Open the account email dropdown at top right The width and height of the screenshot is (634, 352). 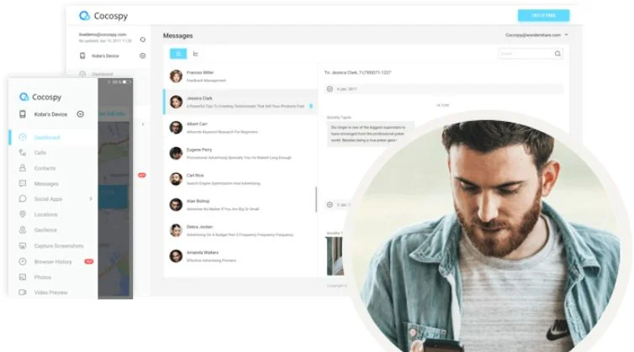[567, 34]
